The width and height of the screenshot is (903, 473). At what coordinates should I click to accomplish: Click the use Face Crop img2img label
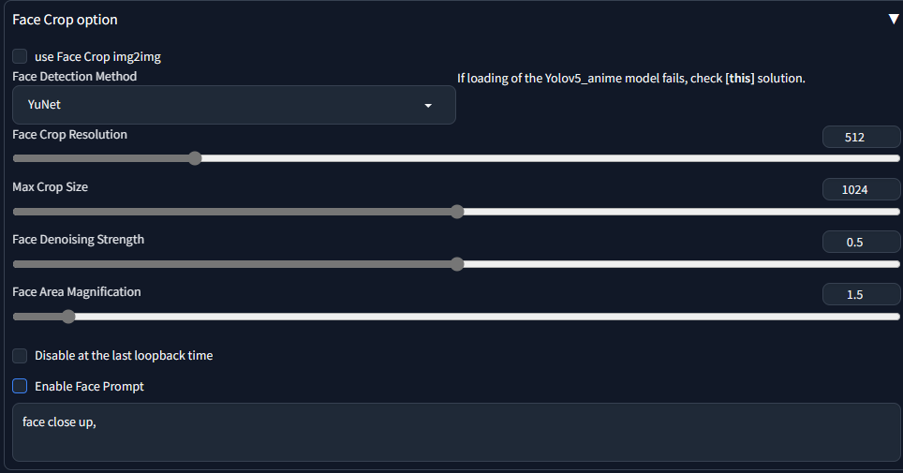(x=98, y=56)
